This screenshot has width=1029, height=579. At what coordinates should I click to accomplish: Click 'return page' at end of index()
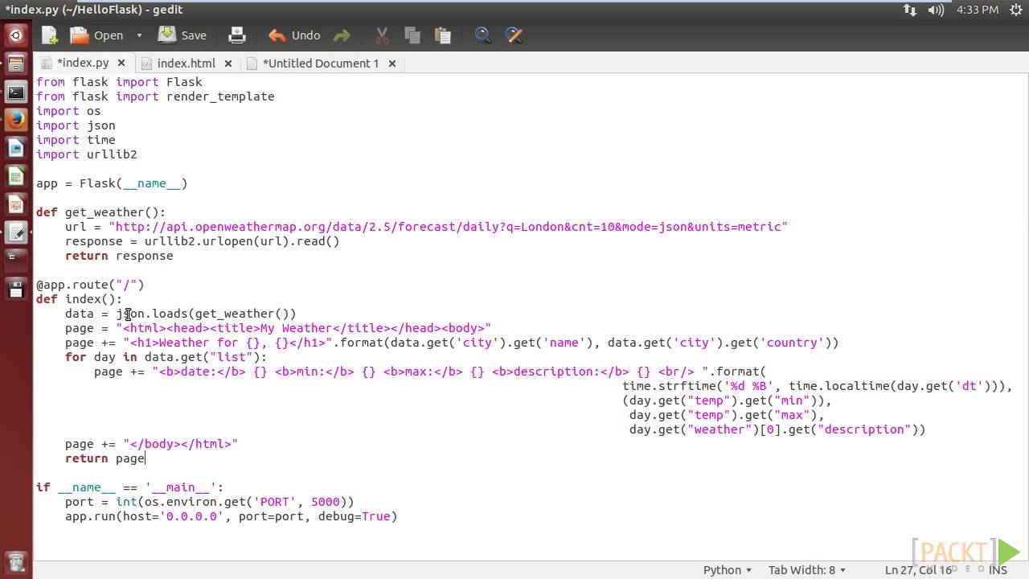coord(105,458)
